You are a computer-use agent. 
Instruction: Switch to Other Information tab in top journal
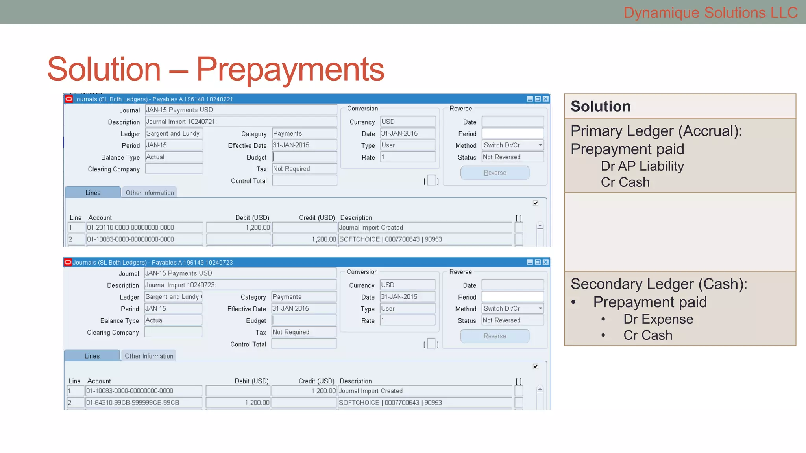(x=150, y=193)
